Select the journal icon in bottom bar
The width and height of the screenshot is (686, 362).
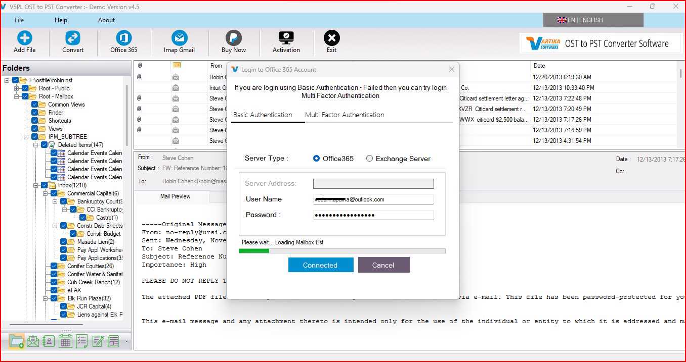(114, 341)
